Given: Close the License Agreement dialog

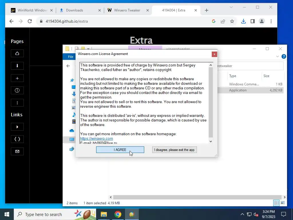Looking at the screenshot, I should click(x=214, y=54).
